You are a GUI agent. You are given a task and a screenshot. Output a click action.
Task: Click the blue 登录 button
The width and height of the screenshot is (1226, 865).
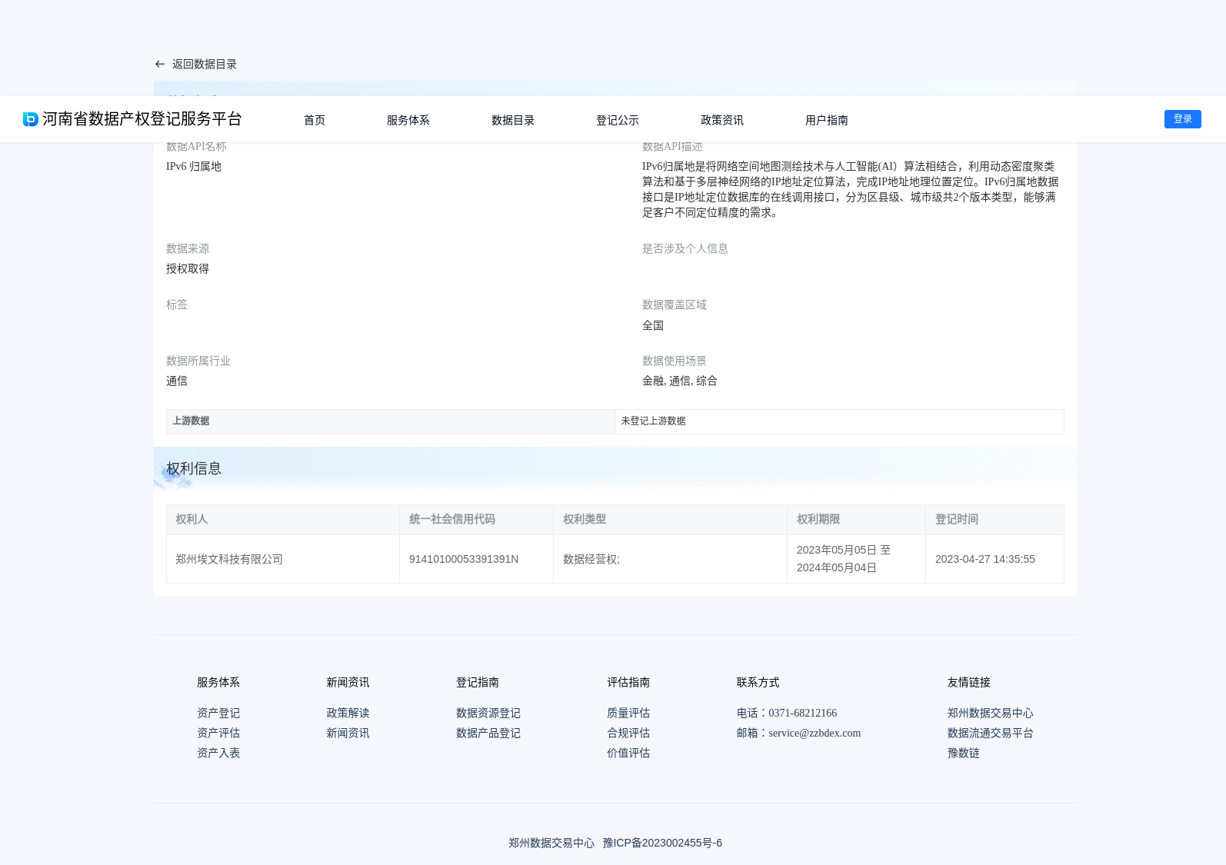[1183, 119]
